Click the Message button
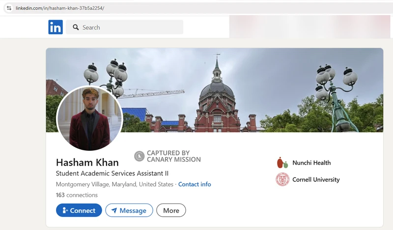The image size is (393, 230). 129,210
